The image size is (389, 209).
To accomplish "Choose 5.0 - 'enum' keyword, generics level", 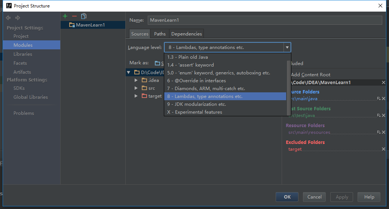I will [x=225, y=73].
